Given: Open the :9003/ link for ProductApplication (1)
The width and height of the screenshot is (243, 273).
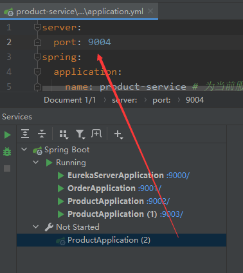Looking at the screenshot, I should coord(172,214).
